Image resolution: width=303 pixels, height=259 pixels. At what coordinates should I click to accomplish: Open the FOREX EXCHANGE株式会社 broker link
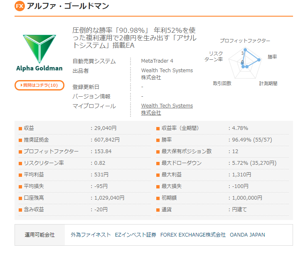pos(193,235)
